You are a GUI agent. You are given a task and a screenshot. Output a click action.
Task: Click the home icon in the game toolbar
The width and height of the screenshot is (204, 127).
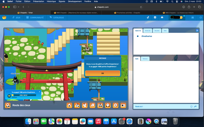pyautogui.click(x=69, y=105)
